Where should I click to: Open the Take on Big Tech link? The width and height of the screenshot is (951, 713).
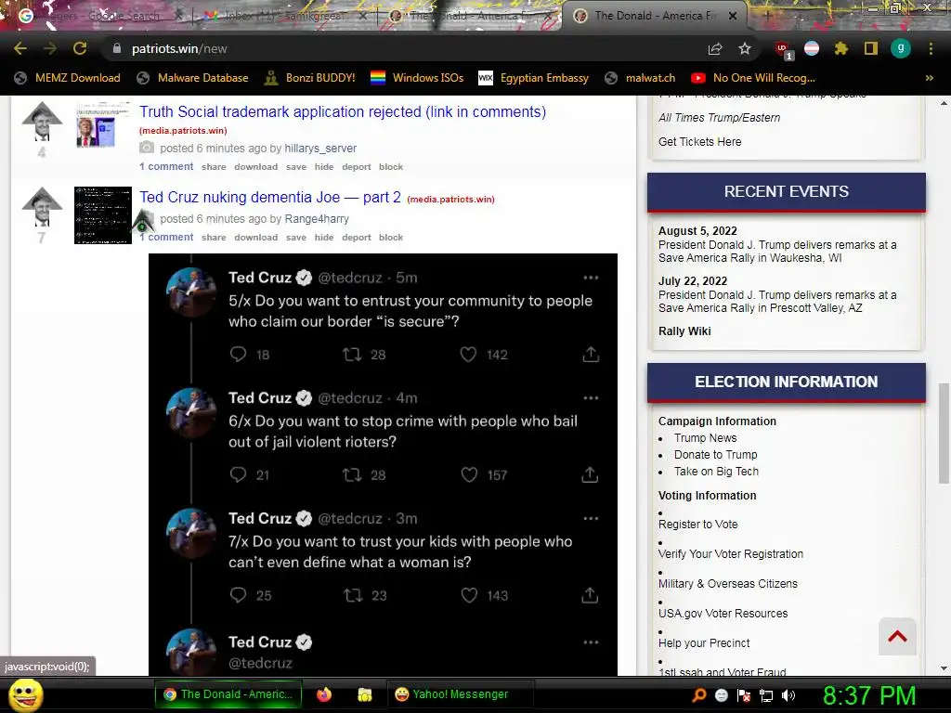(716, 472)
